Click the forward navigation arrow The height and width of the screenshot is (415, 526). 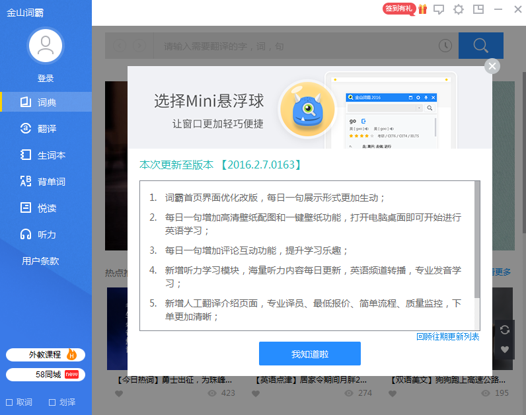(x=139, y=46)
